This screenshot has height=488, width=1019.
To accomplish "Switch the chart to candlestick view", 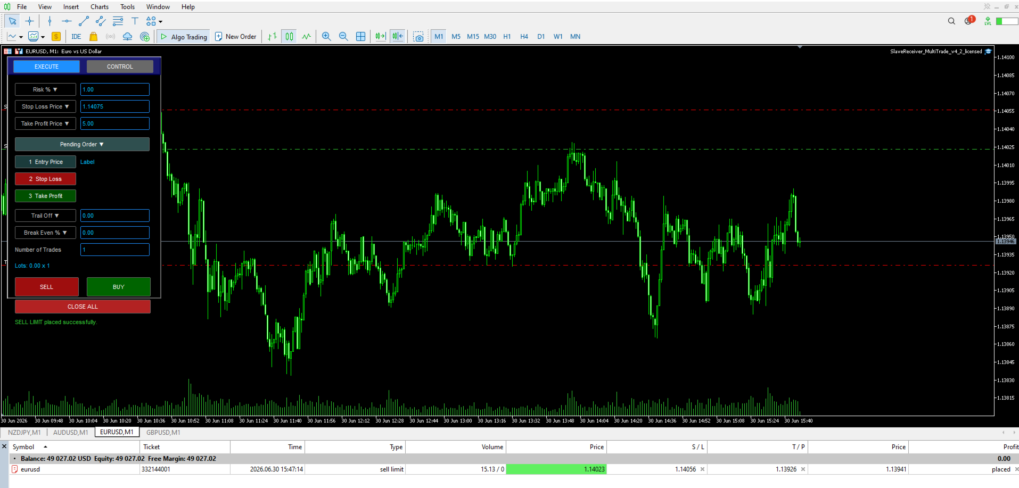I will coord(289,36).
